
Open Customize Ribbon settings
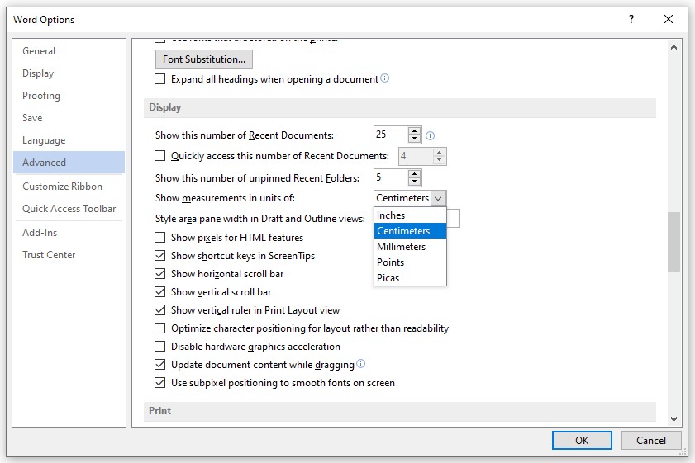(69, 187)
